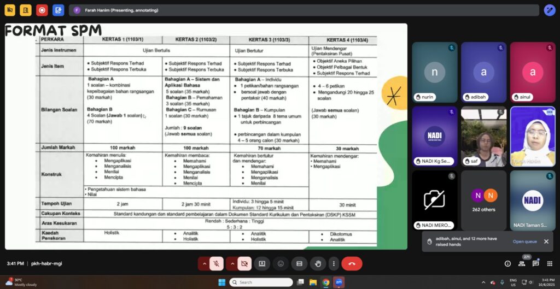This screenshot has height=289, width=560.
Task: Open meeting details info icon
Action: [x=507, y=264]
